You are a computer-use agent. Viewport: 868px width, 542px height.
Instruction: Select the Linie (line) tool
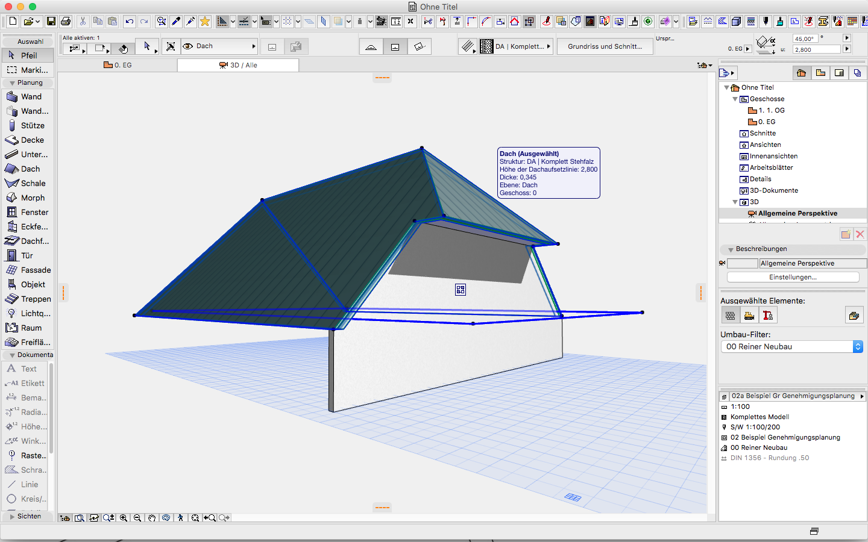point(25,484)
